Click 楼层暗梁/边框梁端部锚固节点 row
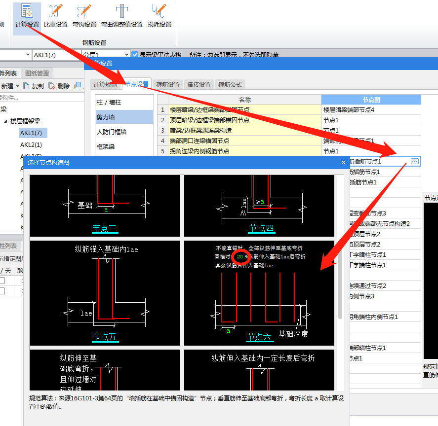438x426 pixels. [244, 109]
